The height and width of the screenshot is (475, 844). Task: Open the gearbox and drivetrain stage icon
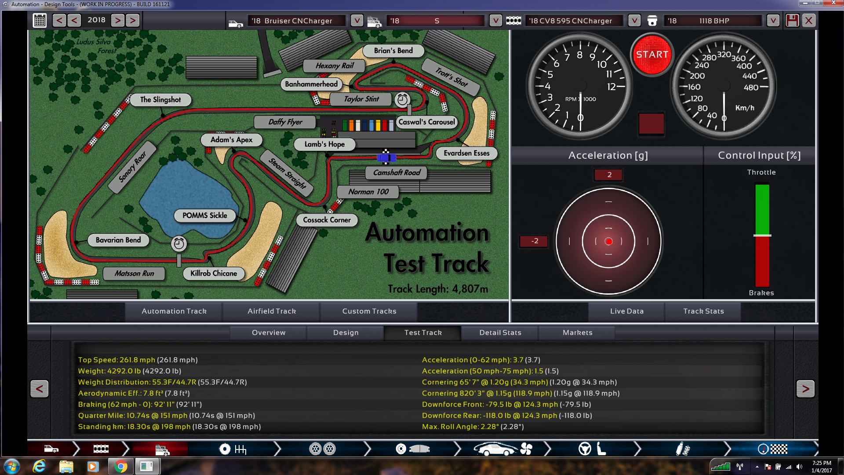click(x=233, y=449)
